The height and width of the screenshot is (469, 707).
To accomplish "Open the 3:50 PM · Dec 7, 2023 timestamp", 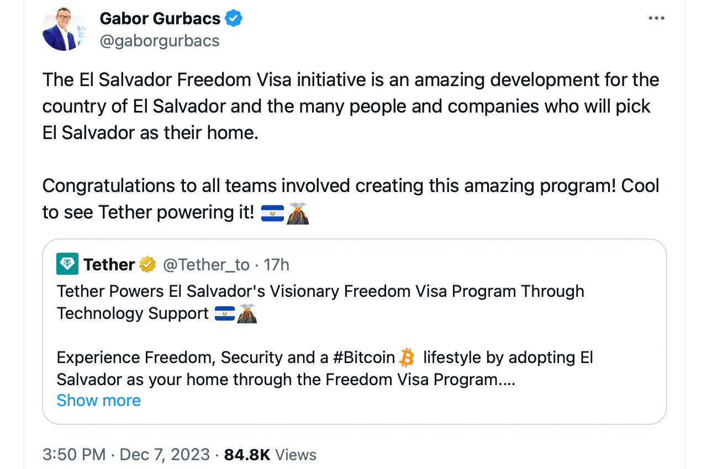I will pyautogui.click(x=126, y=455).
